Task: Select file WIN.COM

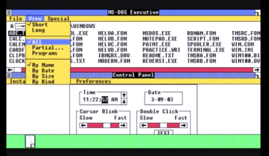Action: click(x=243, y=44)
